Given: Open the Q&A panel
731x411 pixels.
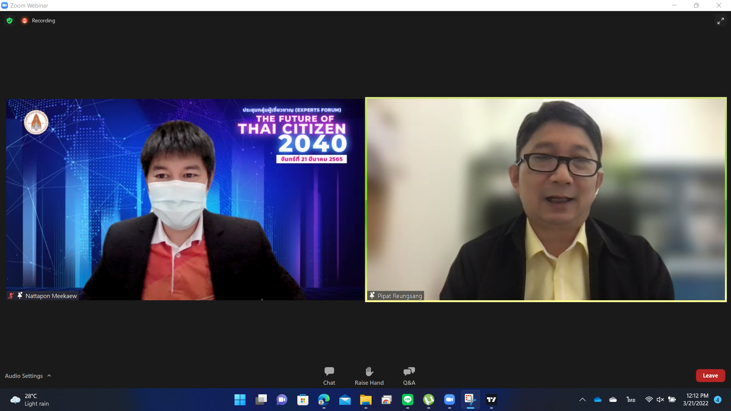Looking at the screenshot, I should pyautogui.click(x=409, y=376).
